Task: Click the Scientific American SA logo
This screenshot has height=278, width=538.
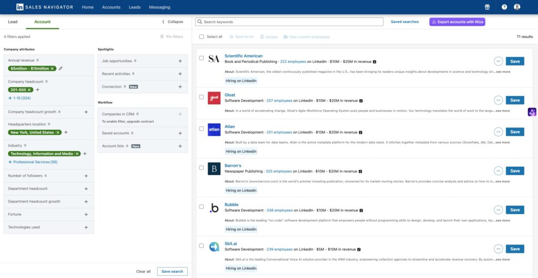Action: click(214, 59)
